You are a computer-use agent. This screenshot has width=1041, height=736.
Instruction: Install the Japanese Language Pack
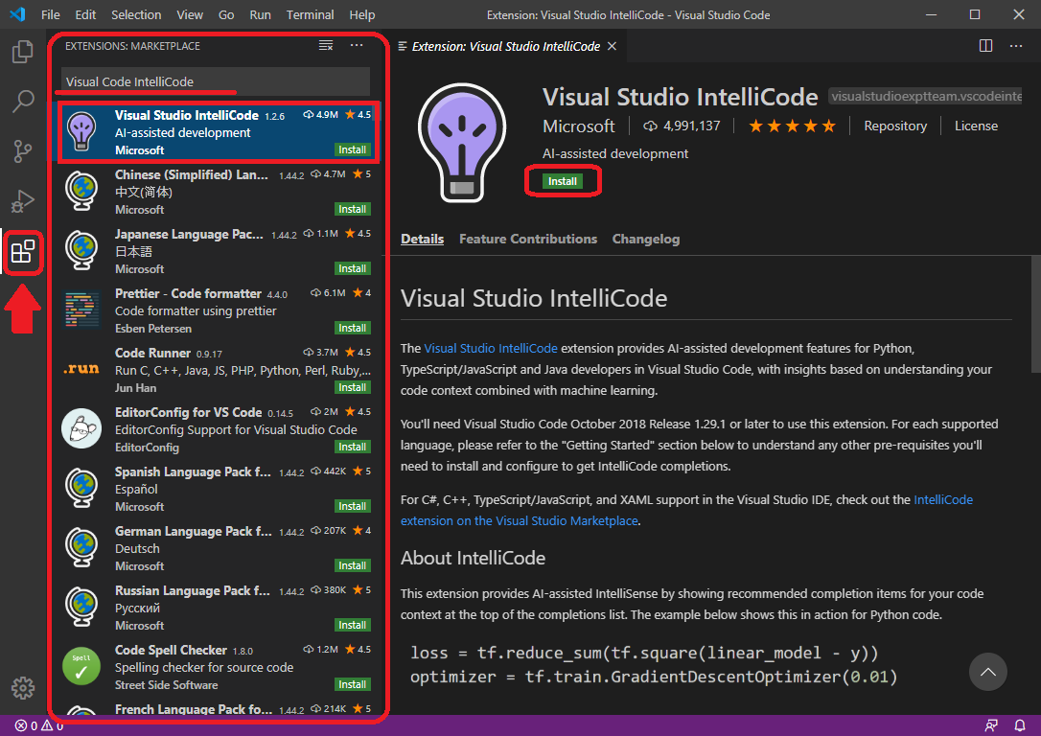coord(352,268)
